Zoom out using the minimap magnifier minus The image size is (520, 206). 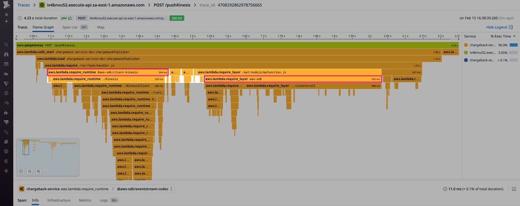(x=30, y=171)
